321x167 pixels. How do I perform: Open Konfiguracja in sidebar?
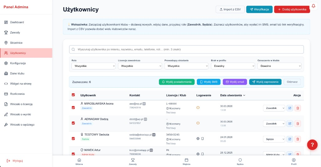[26, 63]
